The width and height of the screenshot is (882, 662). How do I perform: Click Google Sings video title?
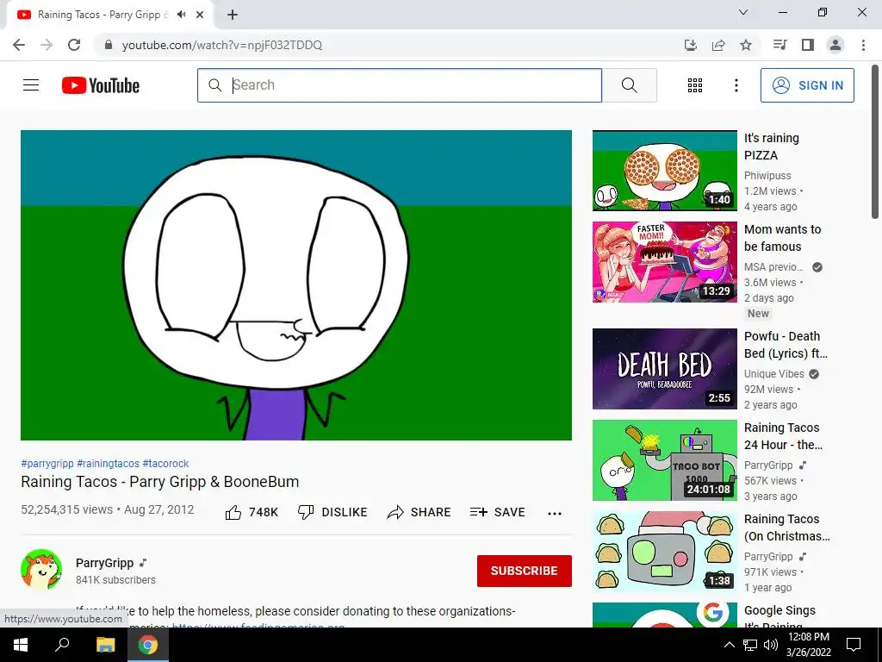click(x=780, y=617)
